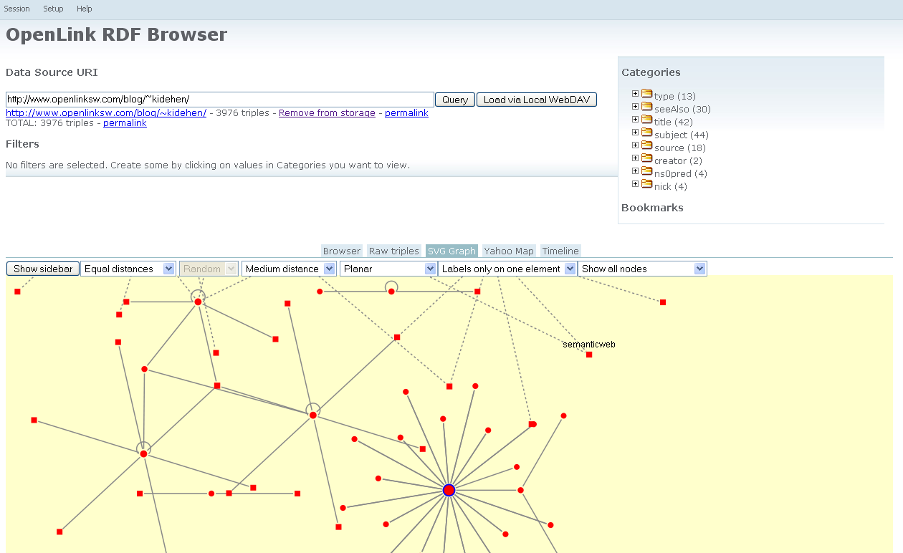This screenshot has height=553, width=903.
Task: Open the Session menu
Action: click(x=17, y=9)
